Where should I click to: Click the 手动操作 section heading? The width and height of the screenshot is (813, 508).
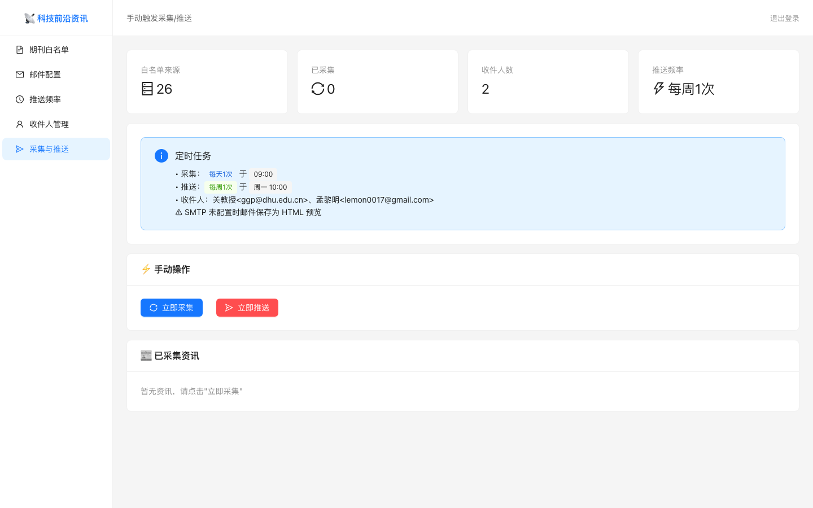pos(172,269)
